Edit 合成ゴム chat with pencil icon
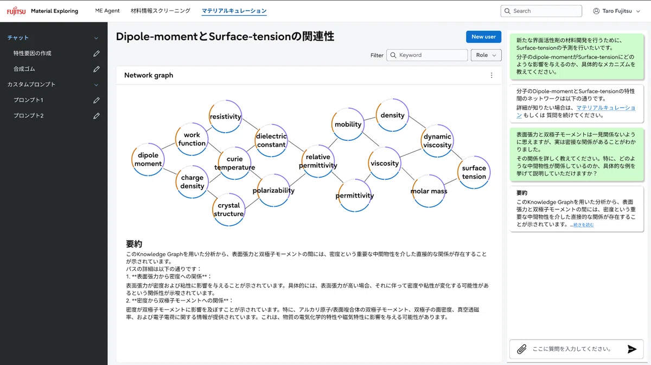651x365 pixels. (x=97, y=69)
